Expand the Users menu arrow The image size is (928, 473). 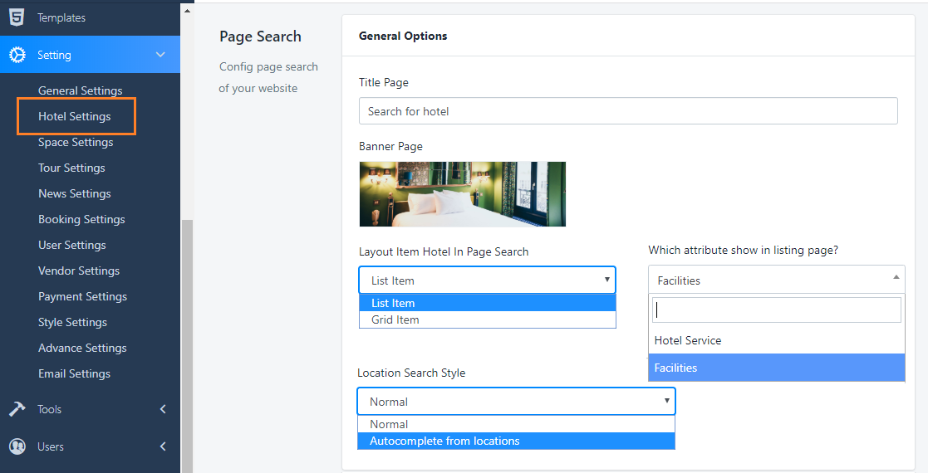click(163, 446)
